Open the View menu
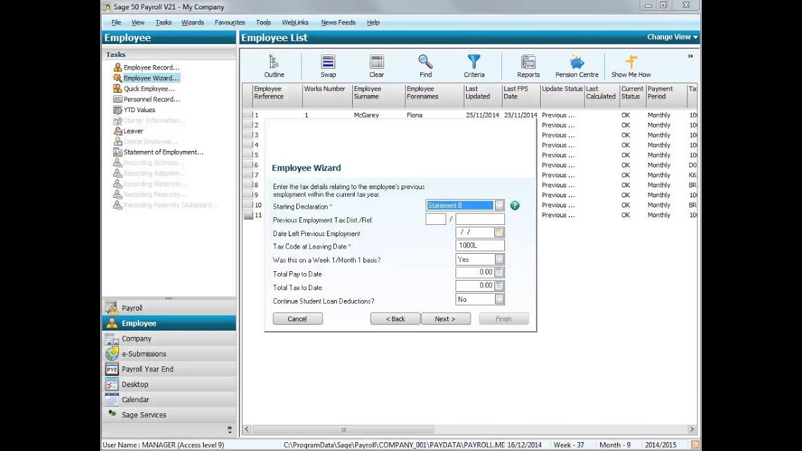The image size is (802, 451). click(138, 23)
